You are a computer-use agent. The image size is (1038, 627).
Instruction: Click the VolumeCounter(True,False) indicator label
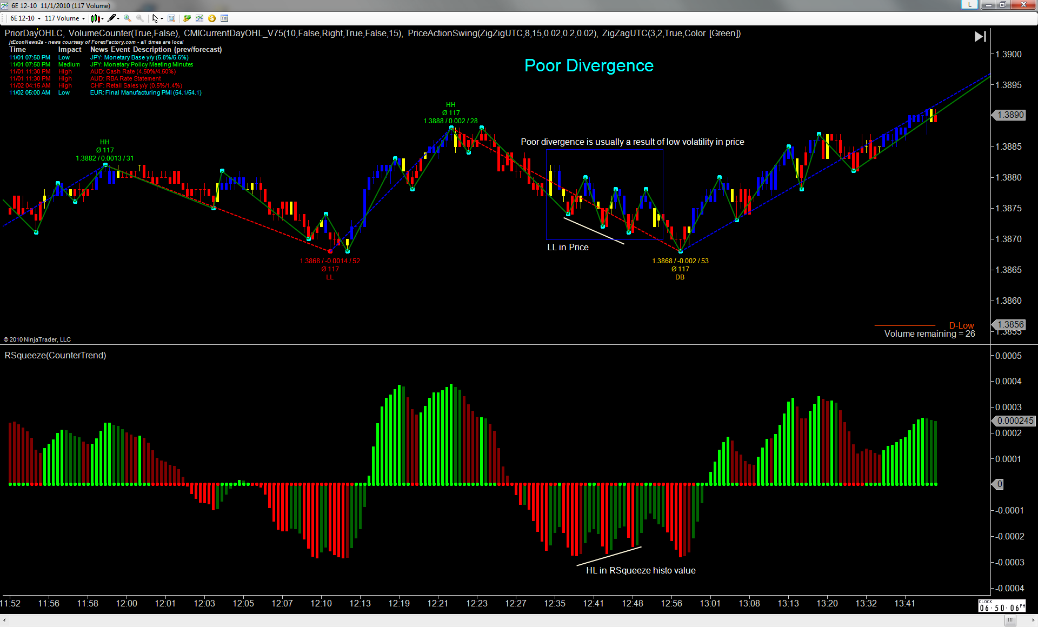tap(124, 34)
